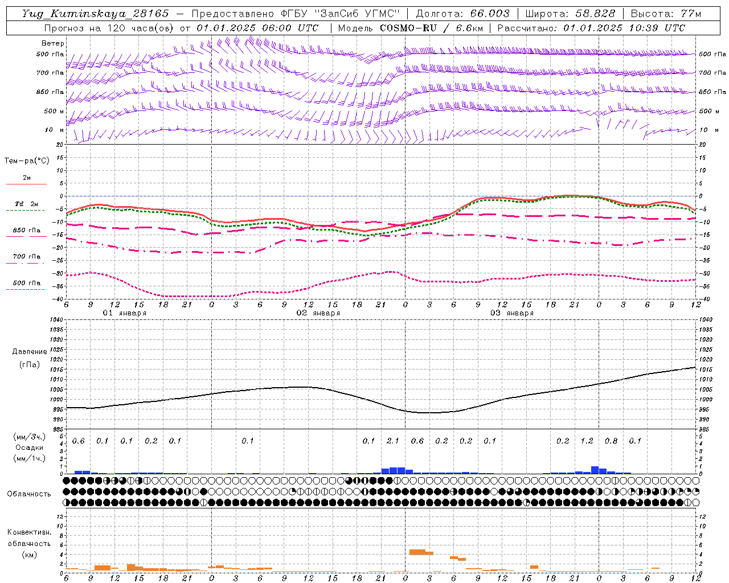This screenshot has height=583, width=729.
Task: Click the forecast start 01.01.2025 06:00 UTC
Action: point(257,28)
